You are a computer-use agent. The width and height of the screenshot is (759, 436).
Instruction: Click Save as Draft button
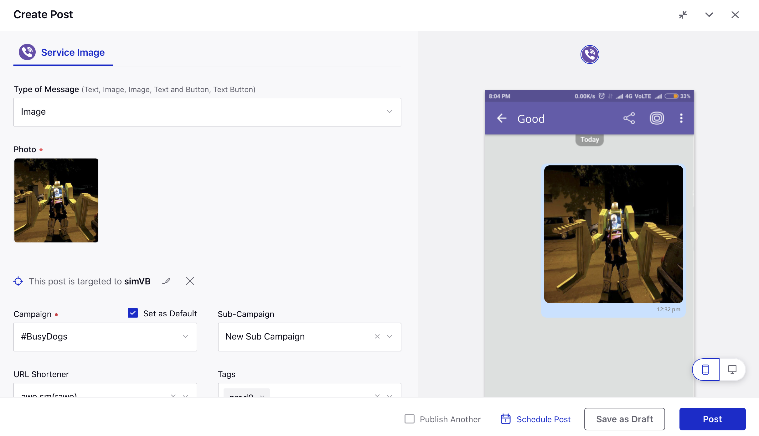tap(624, 419)
